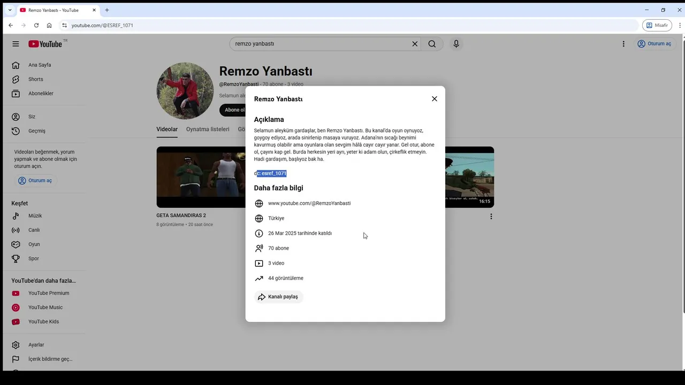The width and height of the screenshot is (685, 385).
Task: Open a new browser tab
Action: click(107, 10)
